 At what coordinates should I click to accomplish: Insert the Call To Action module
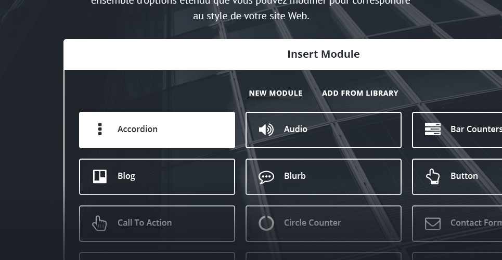[x=157, y=224]
